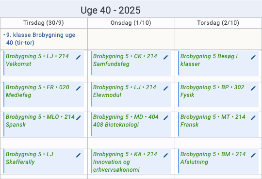Click the edit pencil on the Mediefag lesson

79,88
